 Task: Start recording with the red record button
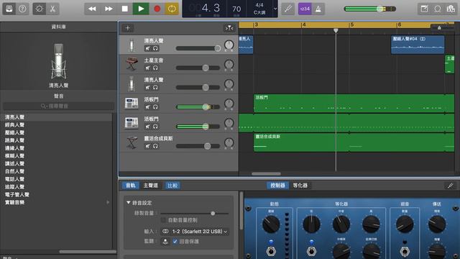(157, 9)
